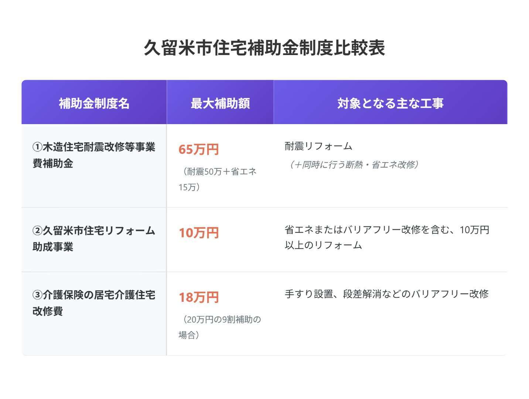This screenshot has height=399, width=529.
Task: Click the circled number ③ marker
Action: (38, 295)
